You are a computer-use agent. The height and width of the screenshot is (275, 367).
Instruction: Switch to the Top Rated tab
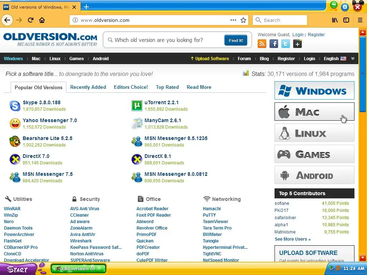click(x=167, y=87)
